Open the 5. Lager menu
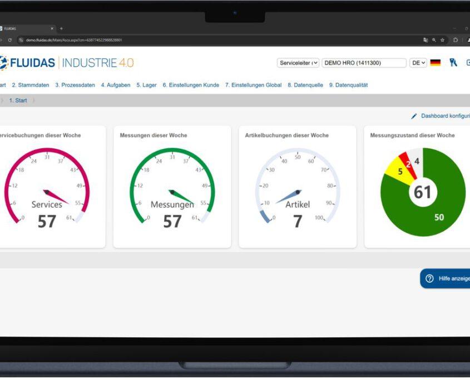The height and width of the screenshot is (380, 470). 146,85
